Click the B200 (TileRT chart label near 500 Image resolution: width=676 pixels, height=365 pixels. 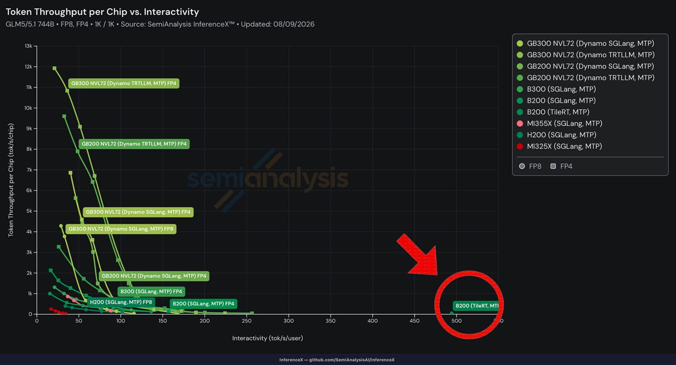[x=476, y=306]
